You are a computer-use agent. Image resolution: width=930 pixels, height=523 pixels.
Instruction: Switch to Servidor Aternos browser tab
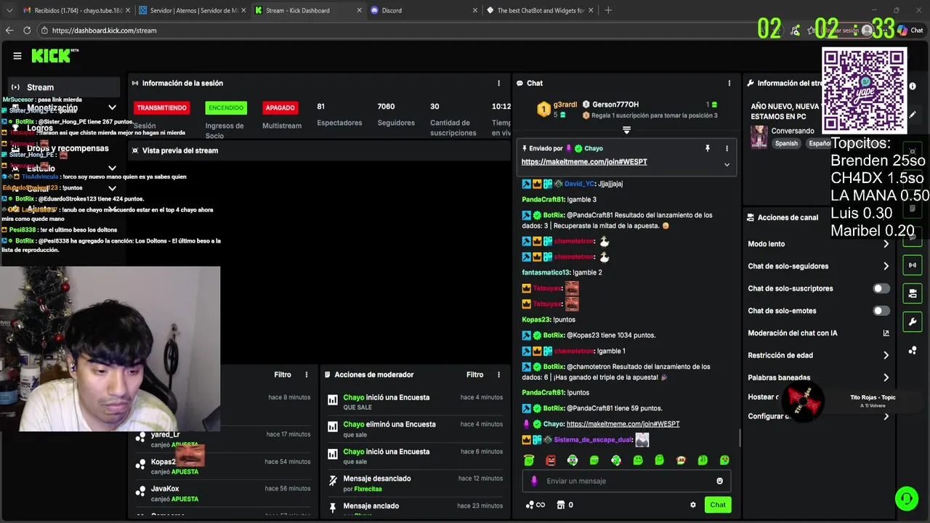pyautogui.click(x=191, y=10)
